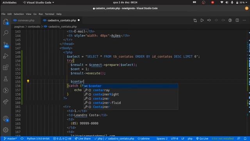The height and width of the screenshot is (141, 250).
Task: Click Go Live in status bar
Action: point(202,139)
